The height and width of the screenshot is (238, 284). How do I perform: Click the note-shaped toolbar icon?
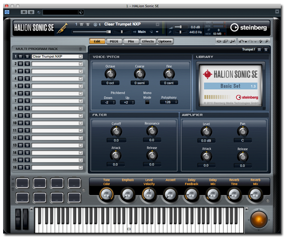pyautogui.click(x=232, y=41)
